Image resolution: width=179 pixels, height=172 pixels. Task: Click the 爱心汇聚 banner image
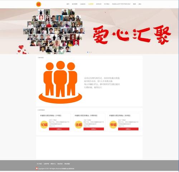coord(89,31)
